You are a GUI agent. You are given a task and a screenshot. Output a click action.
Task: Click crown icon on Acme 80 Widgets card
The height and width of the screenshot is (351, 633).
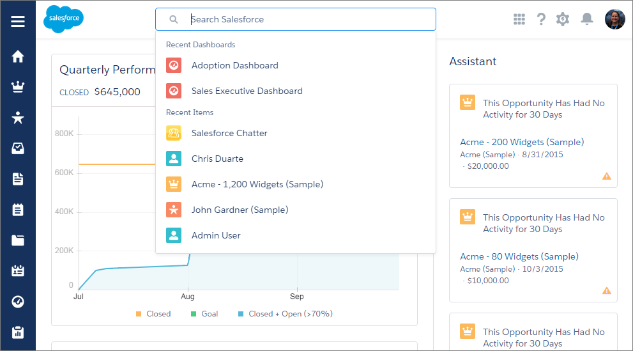(468, 217)
